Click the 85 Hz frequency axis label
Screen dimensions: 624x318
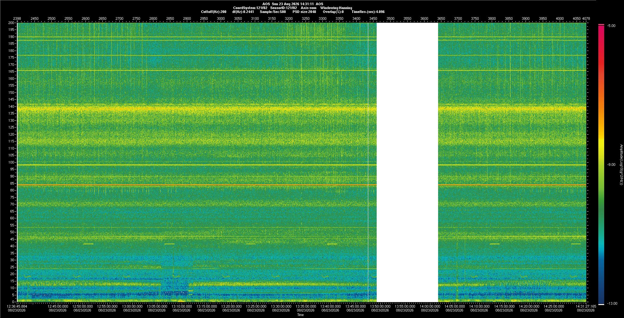tap(12, 183)
